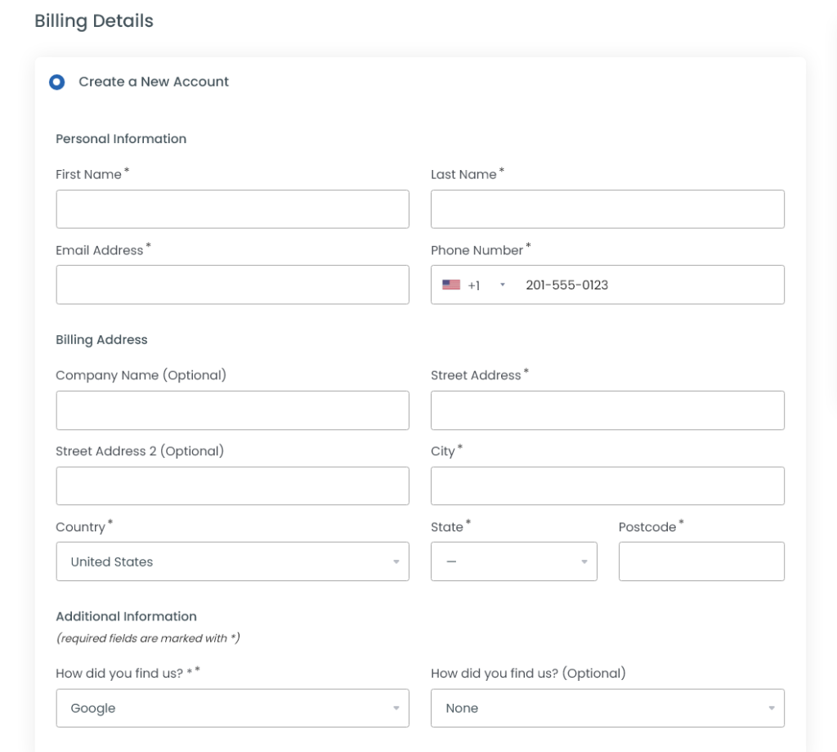Click inside the City field
837x752 pixels.
click(x=607, y=486)
